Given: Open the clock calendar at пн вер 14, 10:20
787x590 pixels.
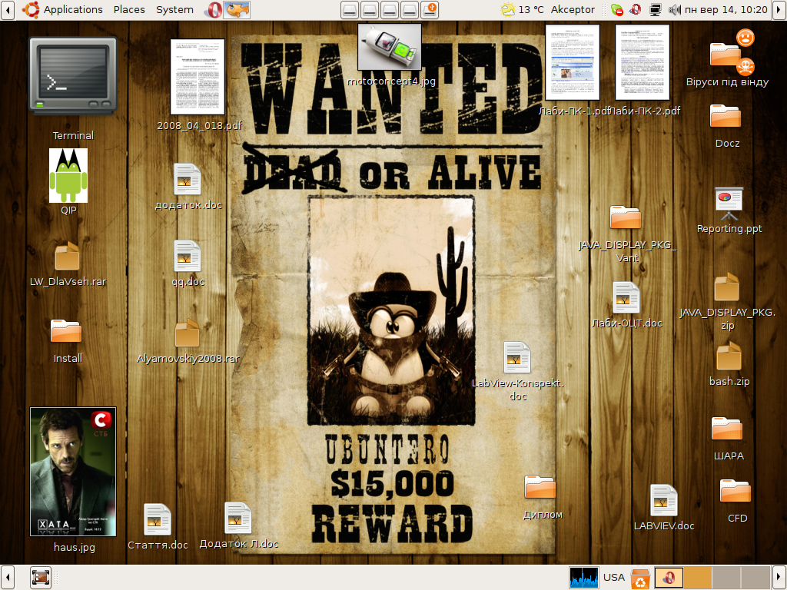Looking at the screenshot, I should coord(726,9).
